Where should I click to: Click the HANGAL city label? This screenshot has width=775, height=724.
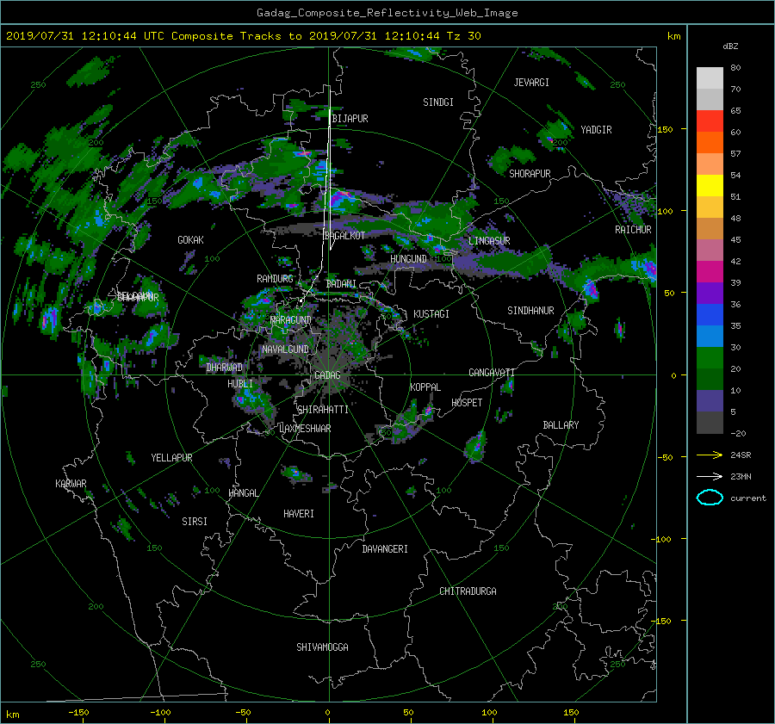pyautogui.click(x=243, y=493)
